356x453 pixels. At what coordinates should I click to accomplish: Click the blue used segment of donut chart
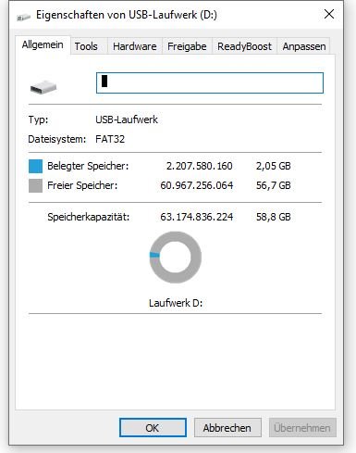154,255
